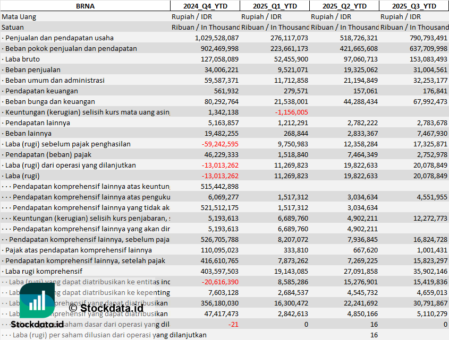Select the value 16,824,728

430,239
